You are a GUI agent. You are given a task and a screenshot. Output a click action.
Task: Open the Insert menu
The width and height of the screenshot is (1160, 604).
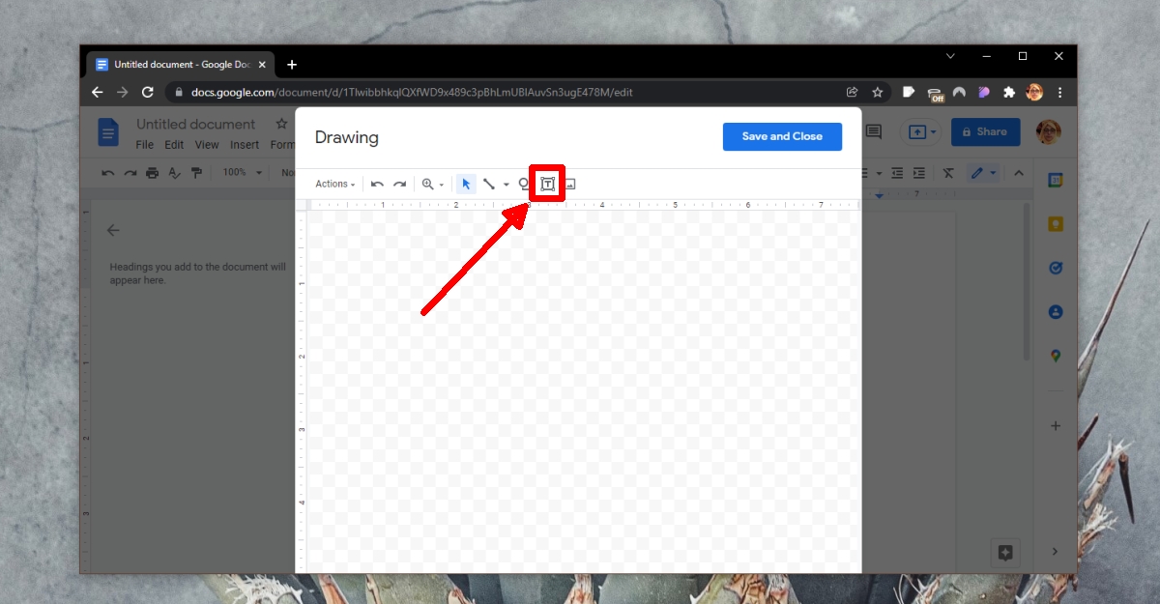tap(244, 144)
